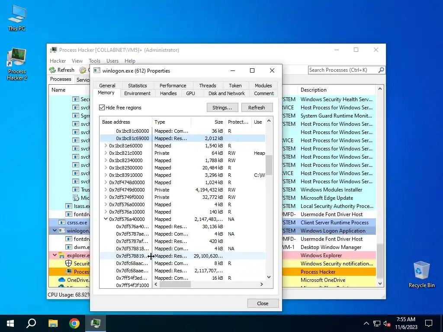Viewport: 443px width, 332px height.
Task: Open the Handles tab
Action: (168, 93)
